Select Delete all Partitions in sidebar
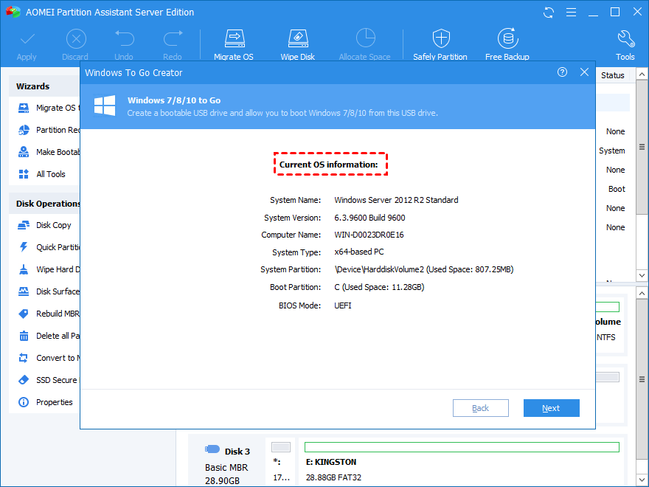 tap(49, 336)
